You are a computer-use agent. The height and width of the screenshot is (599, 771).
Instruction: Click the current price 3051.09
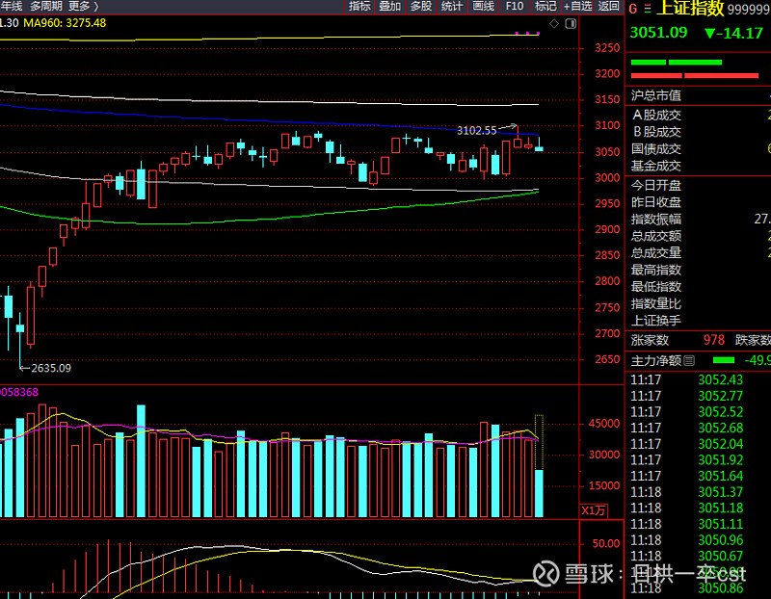point(658,33)
